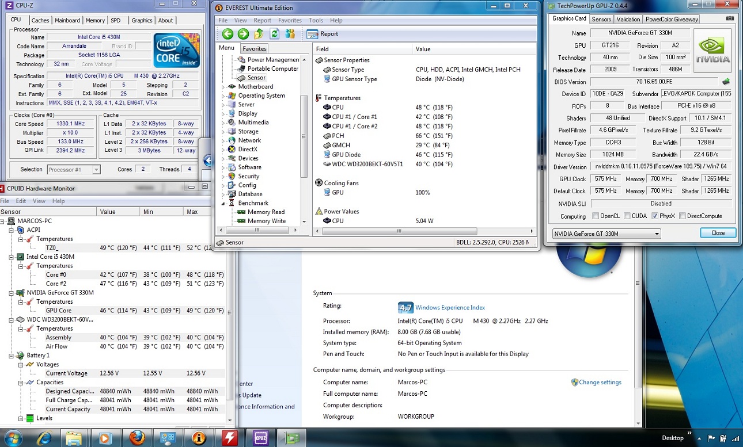Switch to EVEREST via taskbar icon
The height and width of the screenshot is (447, 743).
click(x=199, y=438)
